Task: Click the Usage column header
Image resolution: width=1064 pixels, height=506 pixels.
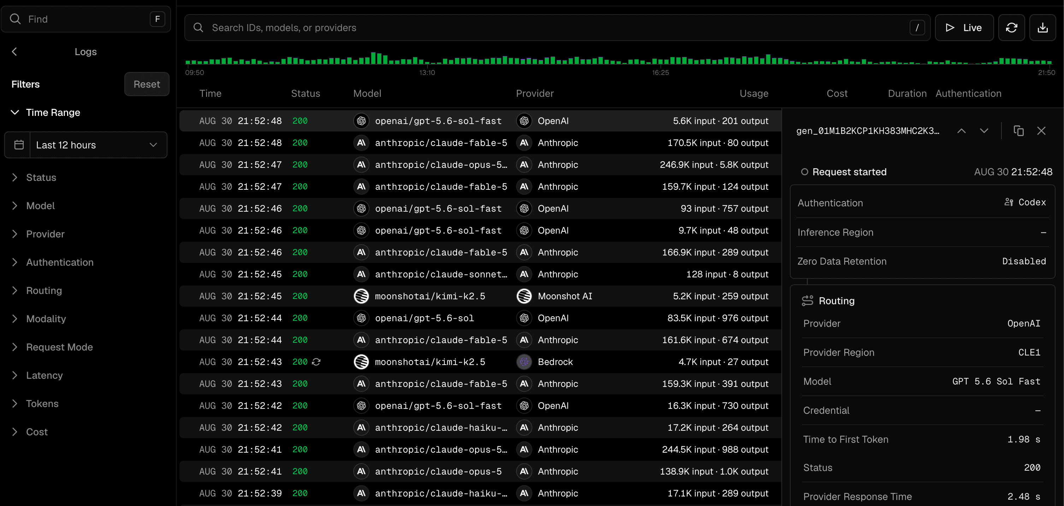Action: tap(754, 93)
